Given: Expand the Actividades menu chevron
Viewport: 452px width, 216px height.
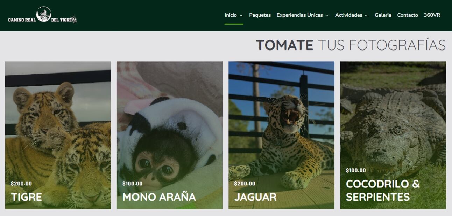Looking at the screenshot, I should coord(366,16).
